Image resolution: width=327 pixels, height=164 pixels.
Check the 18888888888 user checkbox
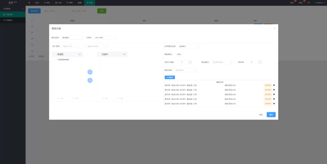[x=55, y=60]
